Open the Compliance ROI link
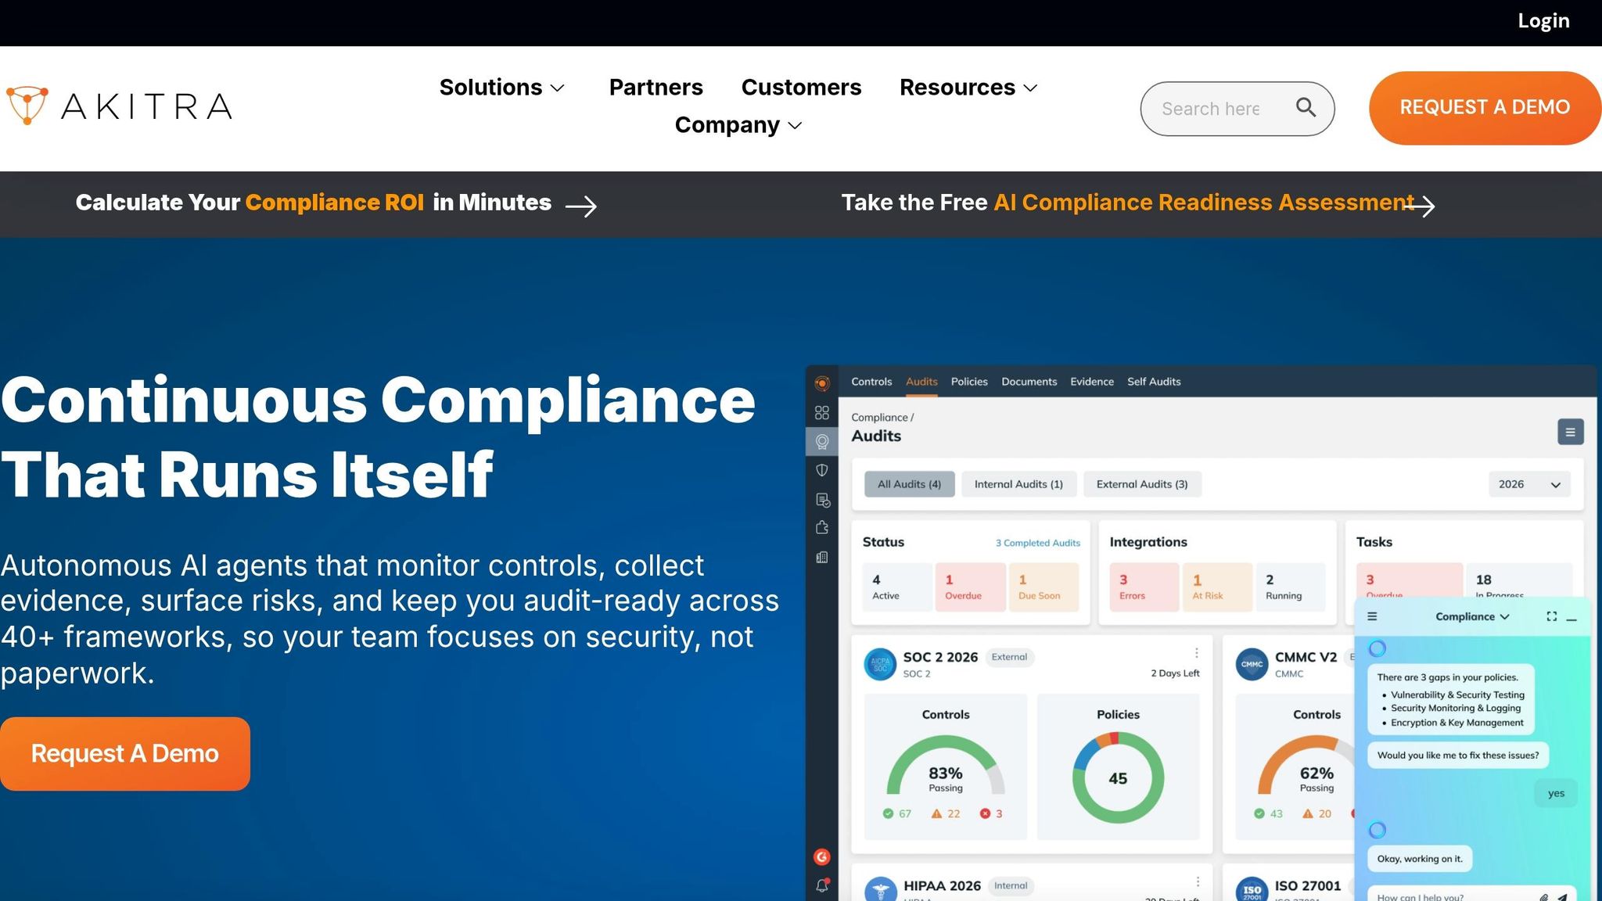Viewport: 1602px width, 901px height. [x=335, y=203]
